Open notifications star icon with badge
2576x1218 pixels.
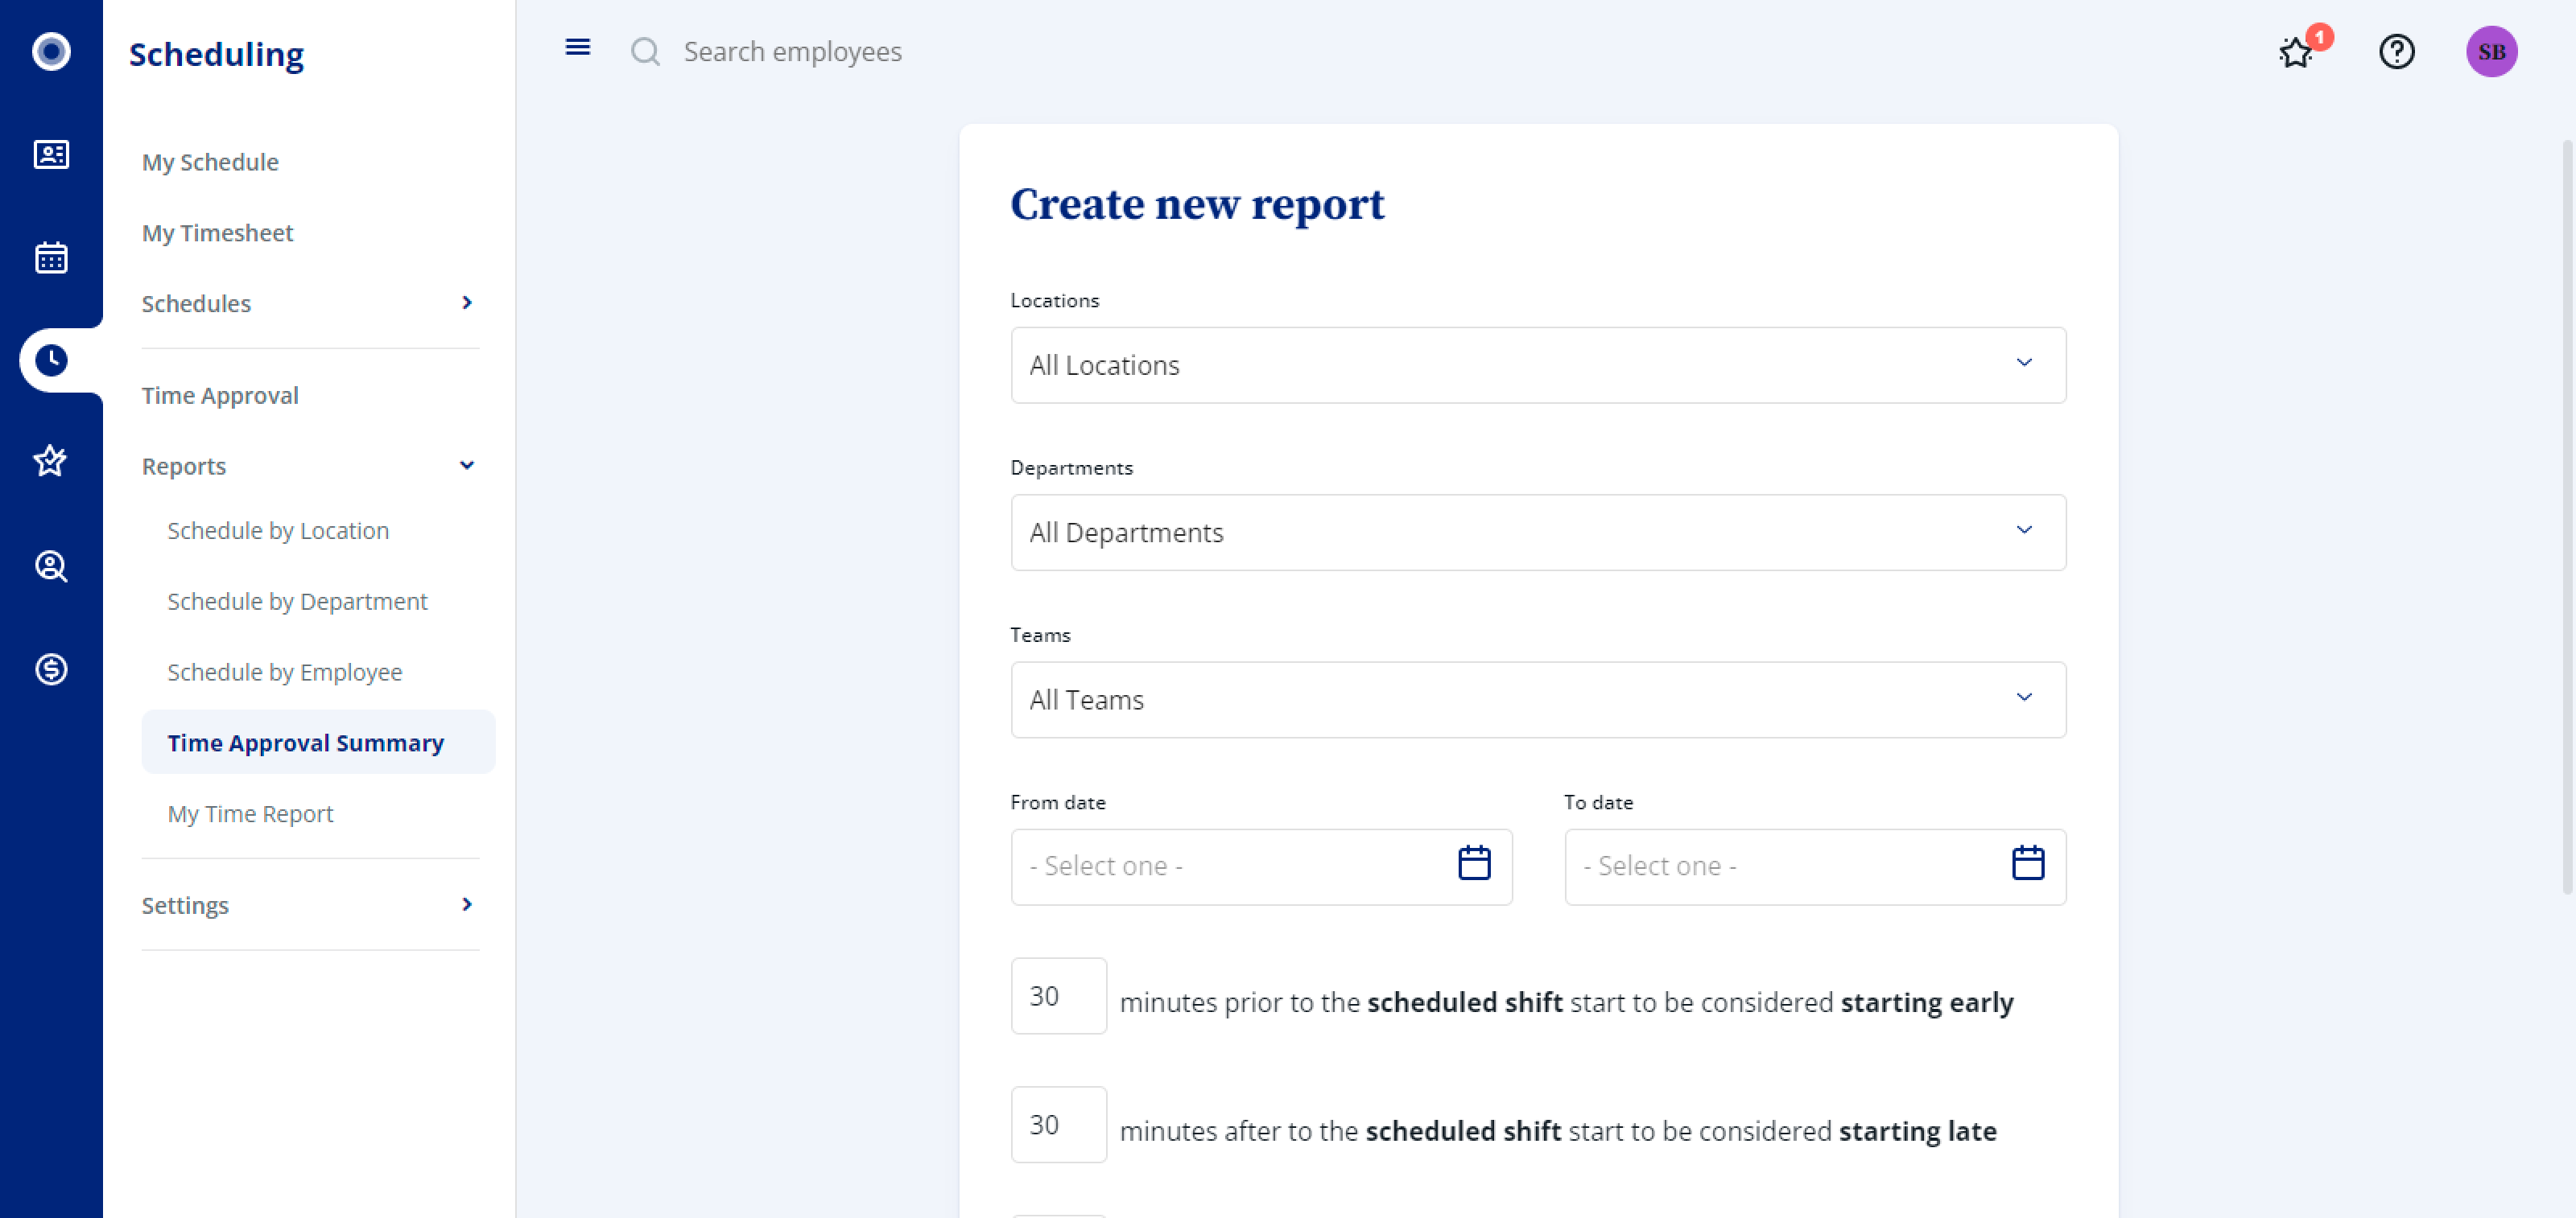point(2297,51)
